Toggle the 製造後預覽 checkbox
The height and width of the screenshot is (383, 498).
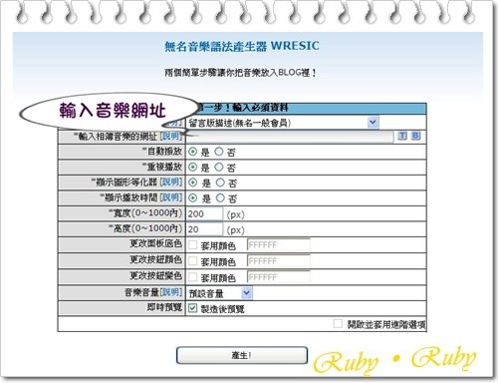pyautogui.click(x=192, y=308)
